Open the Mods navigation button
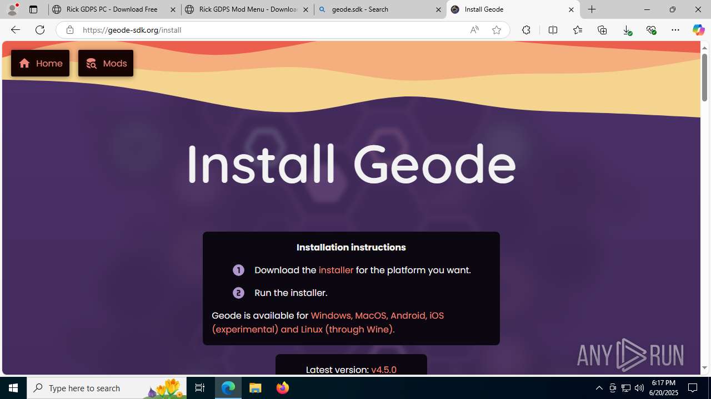 coord(106,63)
